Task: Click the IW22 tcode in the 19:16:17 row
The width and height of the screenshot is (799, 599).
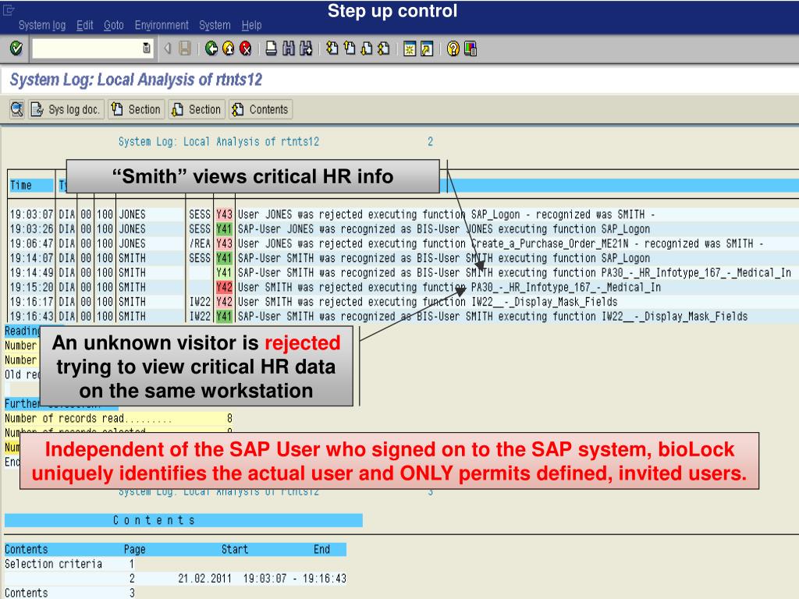Action: [199, 302]
